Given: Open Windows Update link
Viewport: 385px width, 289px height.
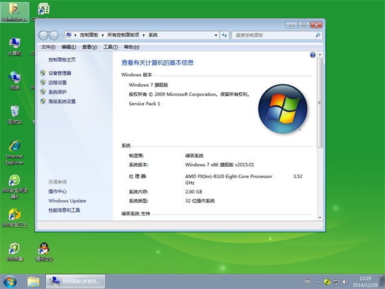Looking at the screenshot, I should [x=67, y=200].
